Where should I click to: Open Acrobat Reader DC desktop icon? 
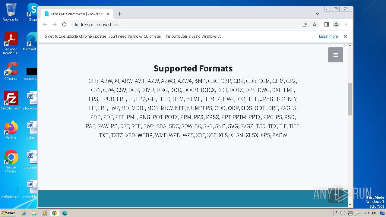click(11, 43)
